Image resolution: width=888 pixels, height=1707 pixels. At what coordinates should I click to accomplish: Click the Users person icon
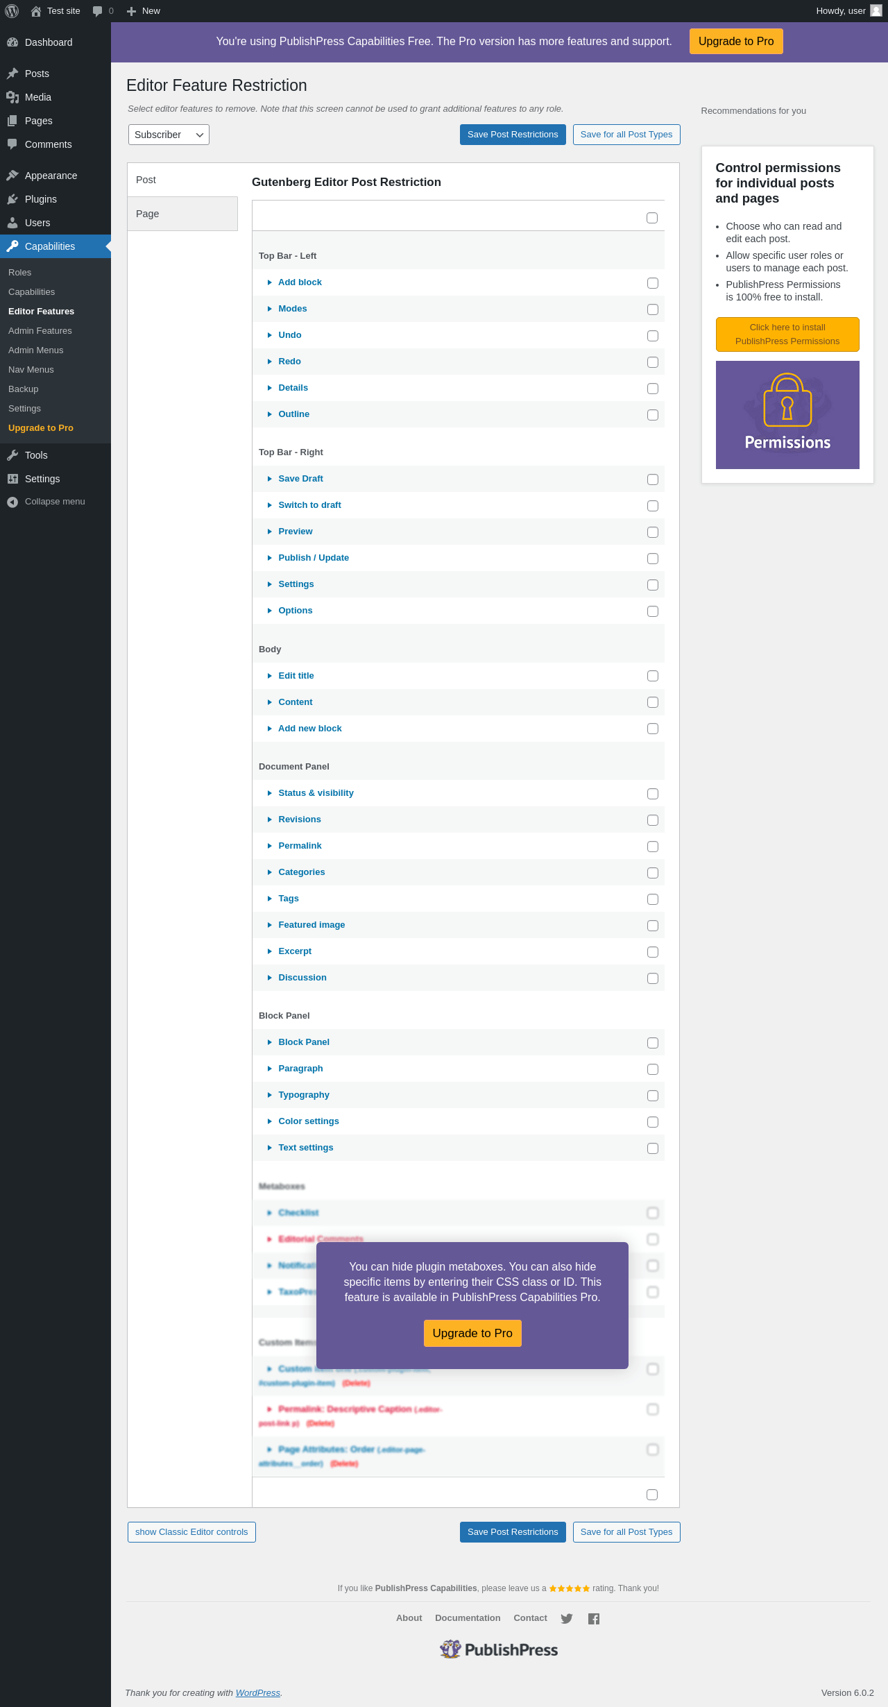click(x=12, y=223)
